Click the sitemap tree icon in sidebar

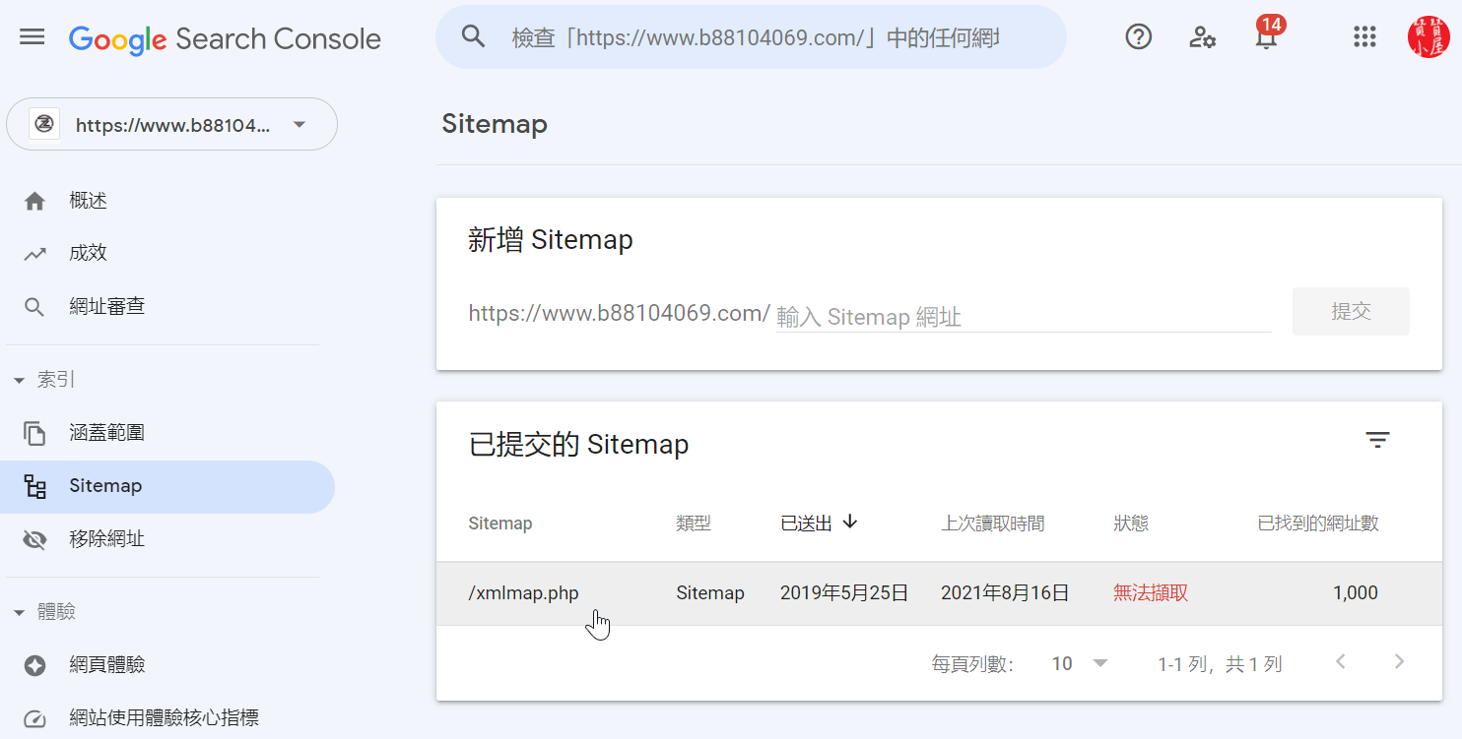[x=34, y=486]
